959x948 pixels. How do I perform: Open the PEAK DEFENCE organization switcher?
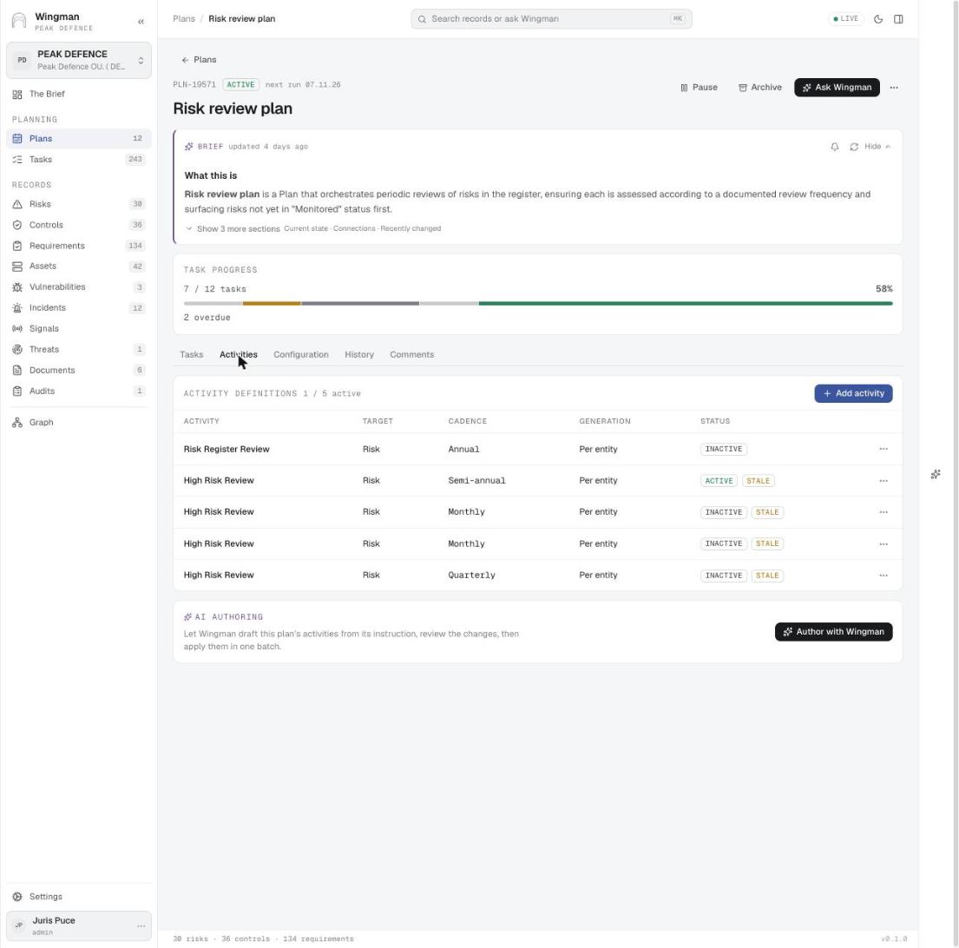click(x=79, y=60)
